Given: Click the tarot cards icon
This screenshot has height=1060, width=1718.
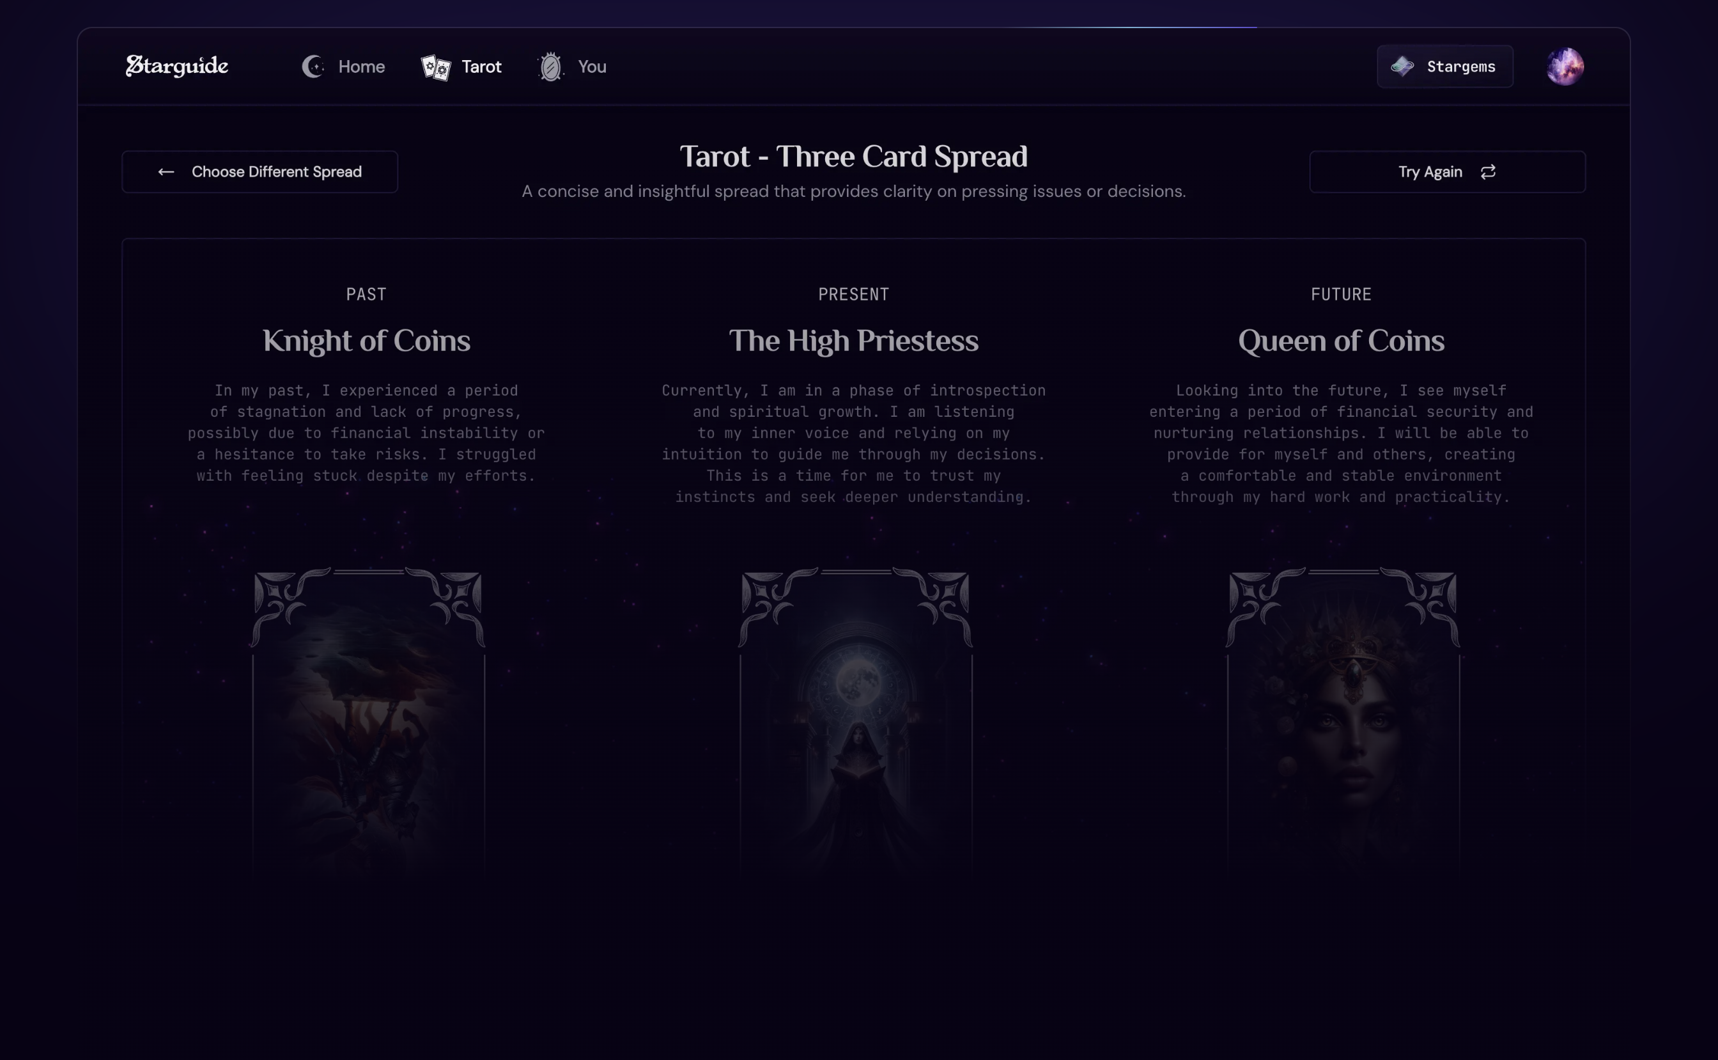Looking at the screenshot, I should pos(436,67).
